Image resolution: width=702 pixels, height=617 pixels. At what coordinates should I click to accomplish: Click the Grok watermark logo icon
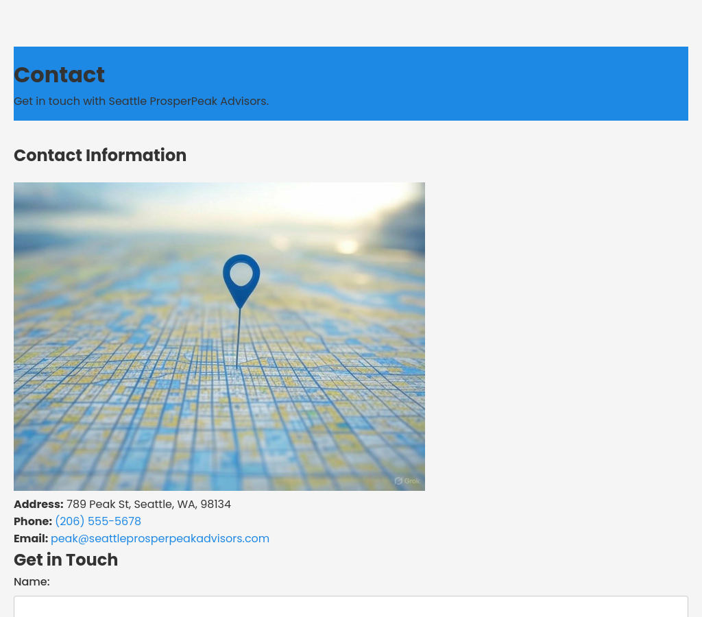pyautogui.click(x=398, y=481)
